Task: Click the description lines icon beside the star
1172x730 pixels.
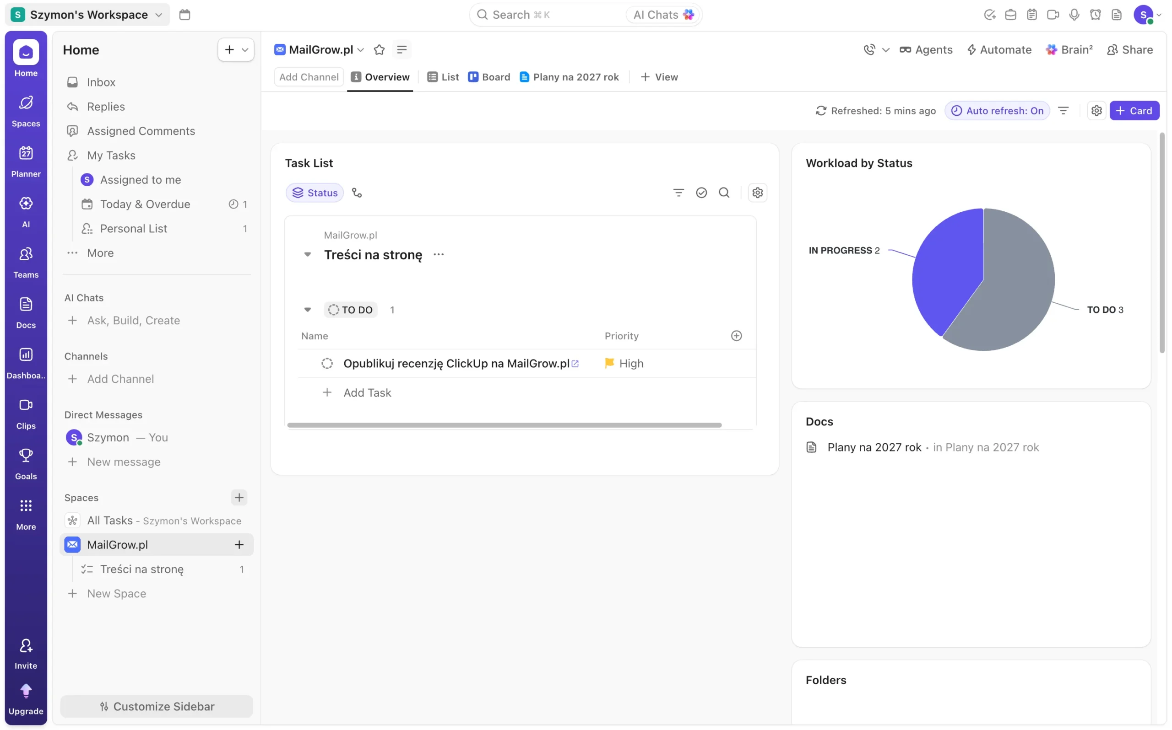Action: pyautogui.click(x=402, y=49)
